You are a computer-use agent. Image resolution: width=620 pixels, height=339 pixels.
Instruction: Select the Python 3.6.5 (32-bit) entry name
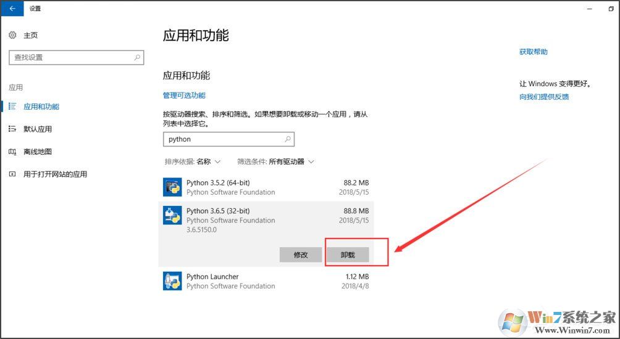coord(218,211)
